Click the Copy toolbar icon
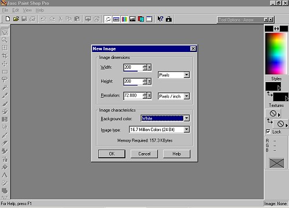The height and width of the screenshot is (208, 289). [x=69, y=19]
